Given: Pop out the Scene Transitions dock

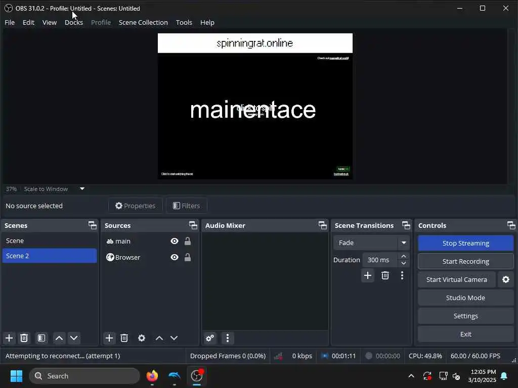Looking at the screenshot, I should click(x=406, y=225).
